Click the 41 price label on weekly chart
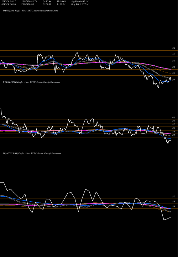The image size is (178, 257). click(174, 117)
